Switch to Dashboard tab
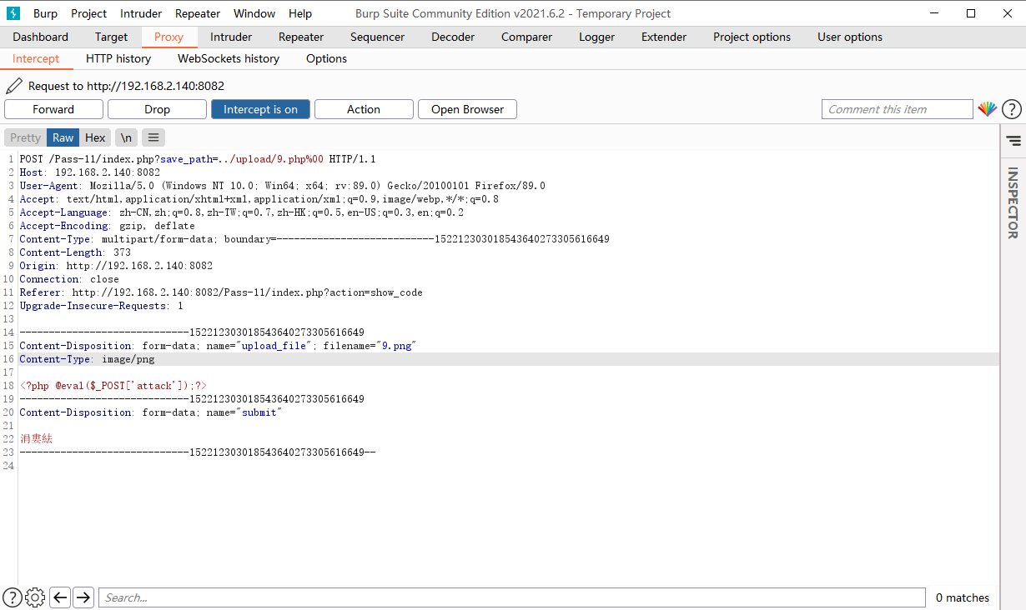 pyautogui.click(x=41, y=37)
